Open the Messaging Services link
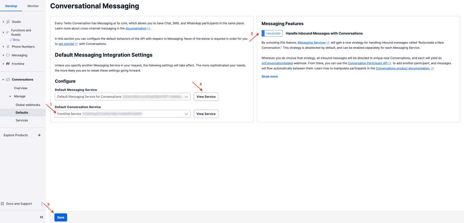Screen dimensions: 464x223 point(311,43)
